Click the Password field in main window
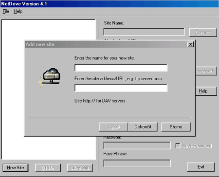This screenshot has height=177, width=219. pos(137,145)
